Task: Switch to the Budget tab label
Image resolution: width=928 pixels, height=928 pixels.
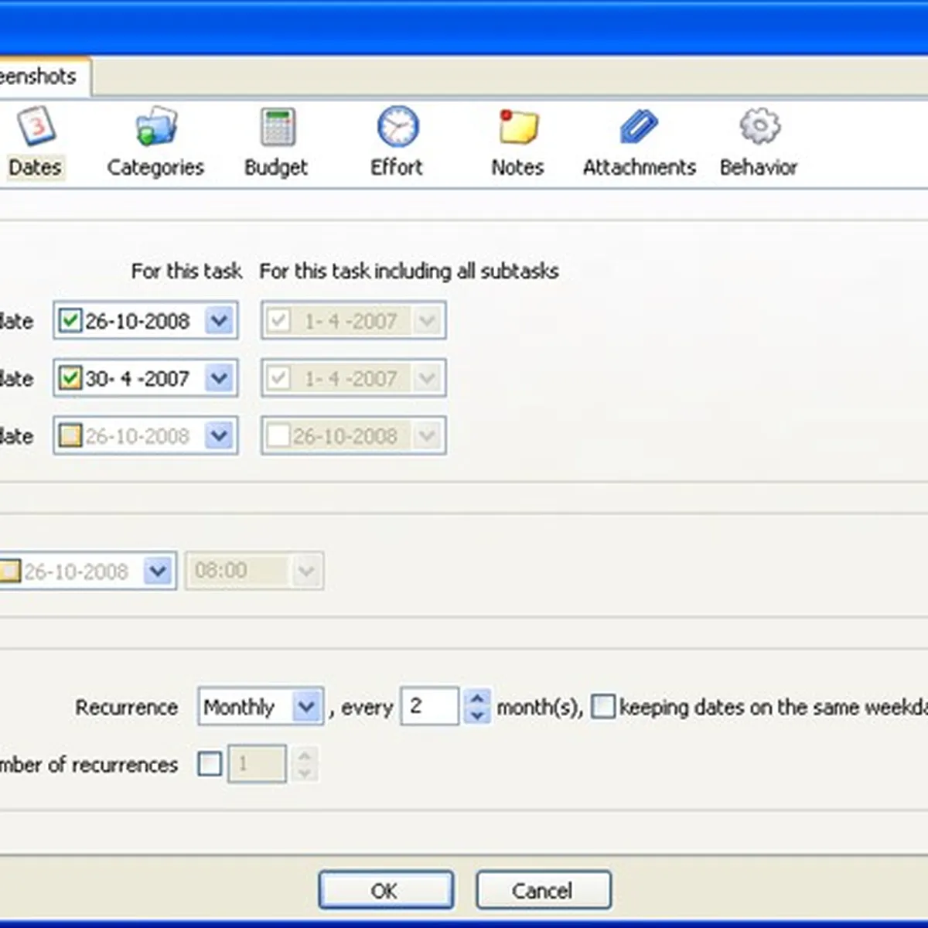Action: pyautogui.click(x=276, y=167)
